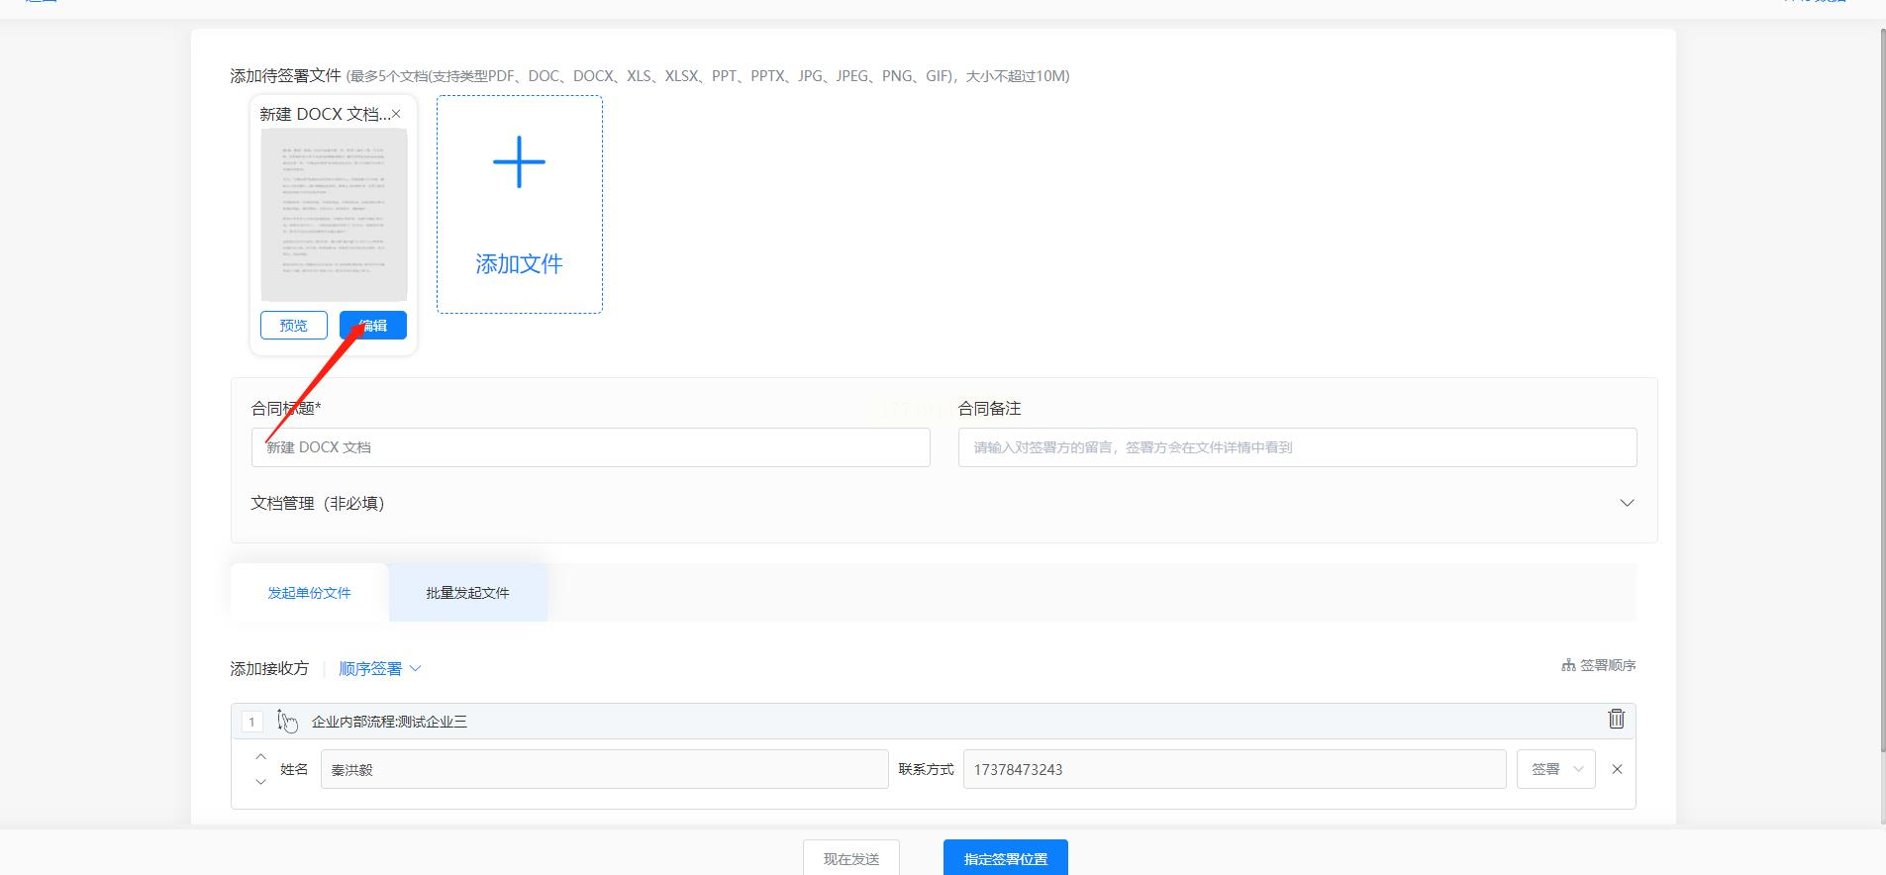
Task: Click the 合同标题 input field
Action: coord(590,447)
